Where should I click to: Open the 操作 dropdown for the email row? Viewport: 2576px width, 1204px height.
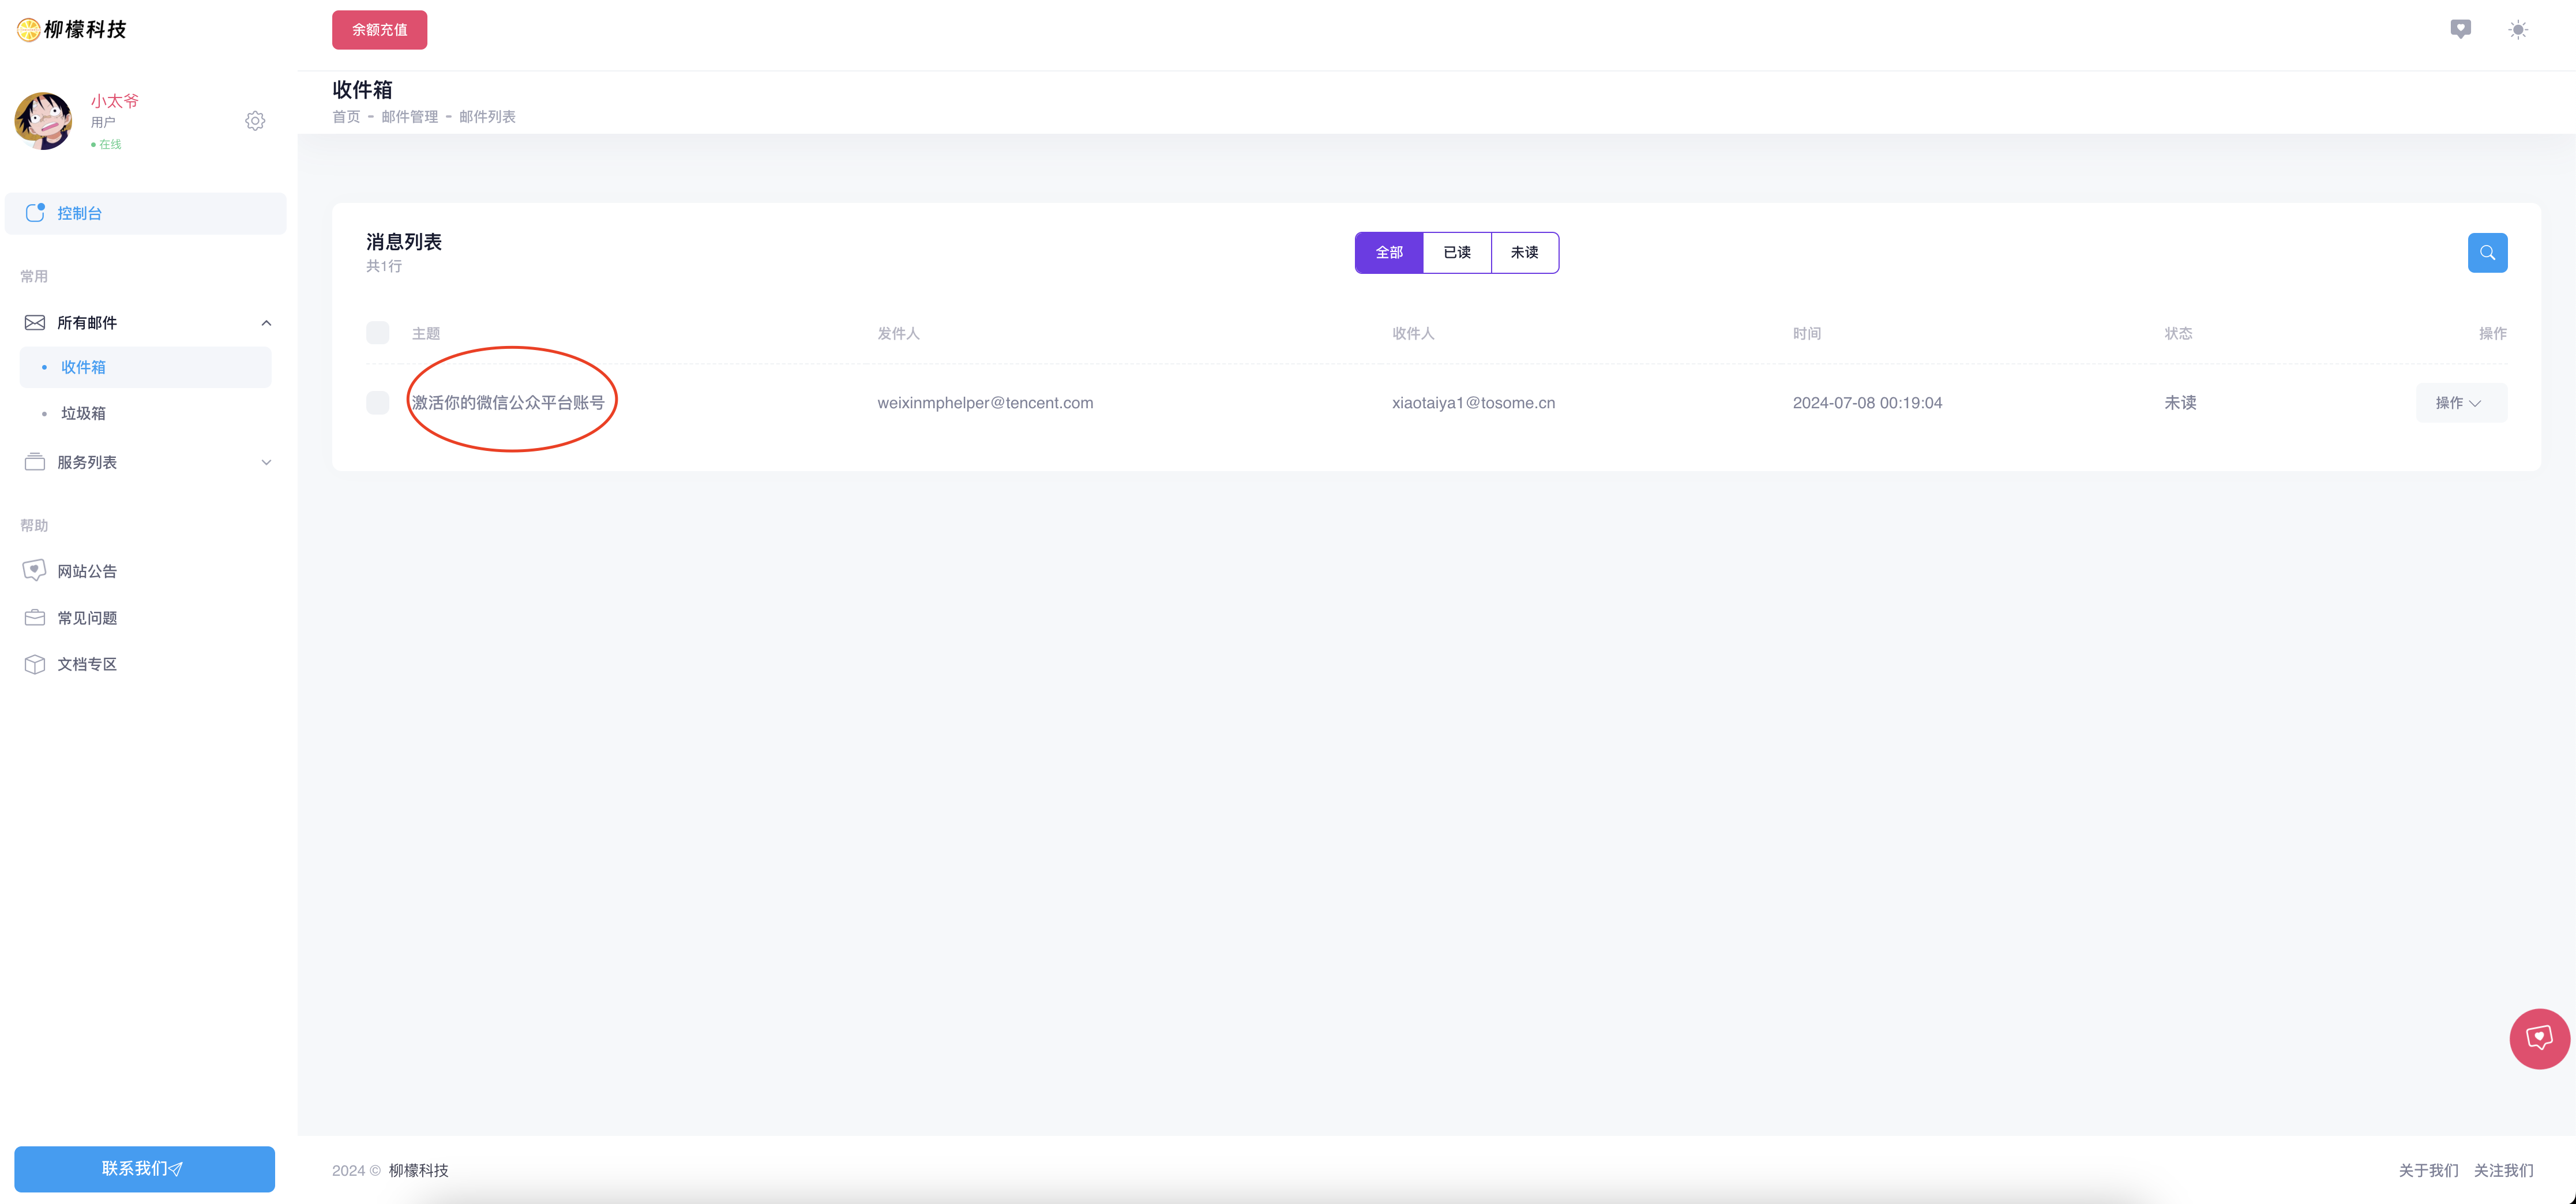(x=2460, y=403)
